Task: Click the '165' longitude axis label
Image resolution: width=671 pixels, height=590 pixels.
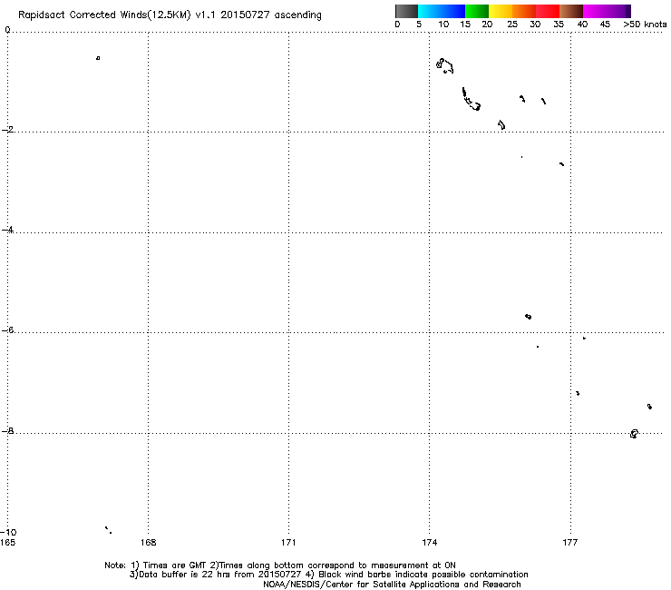Action: [7, 543]
